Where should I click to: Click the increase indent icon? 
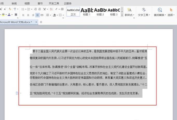[x=40, y=9]
